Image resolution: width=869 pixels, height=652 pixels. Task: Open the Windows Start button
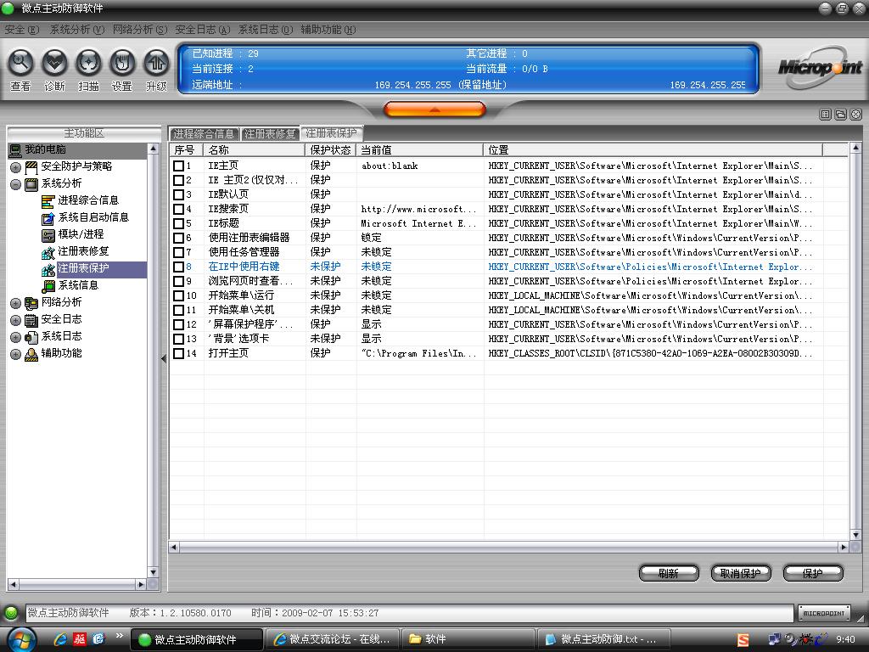(x=21, y=639)
